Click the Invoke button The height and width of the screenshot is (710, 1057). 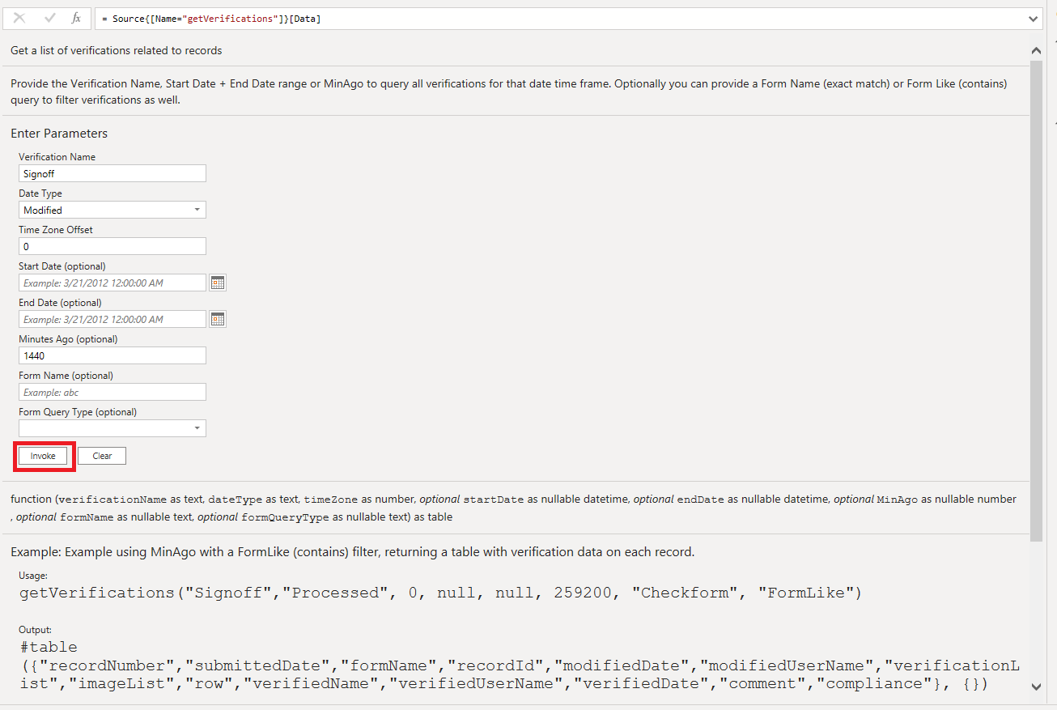click(x=43, y=456)
